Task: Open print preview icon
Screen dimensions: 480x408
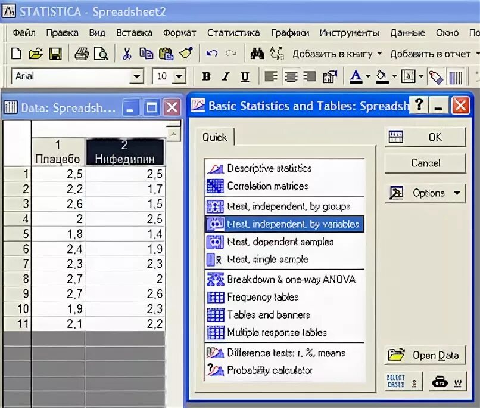Action: pyautogui.click(x=101, y=54)
